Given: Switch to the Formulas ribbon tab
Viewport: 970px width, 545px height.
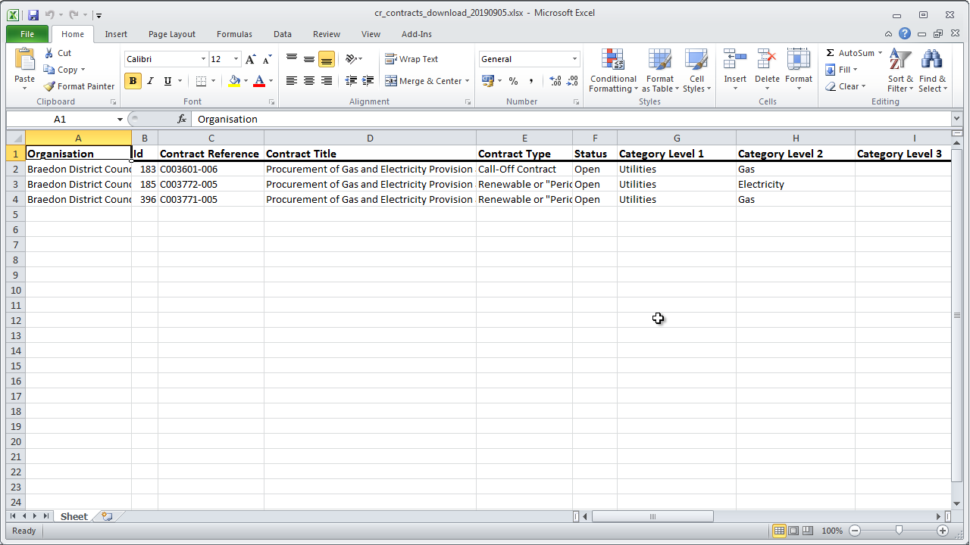Looking at the screenshot, I should pos(234,34).
